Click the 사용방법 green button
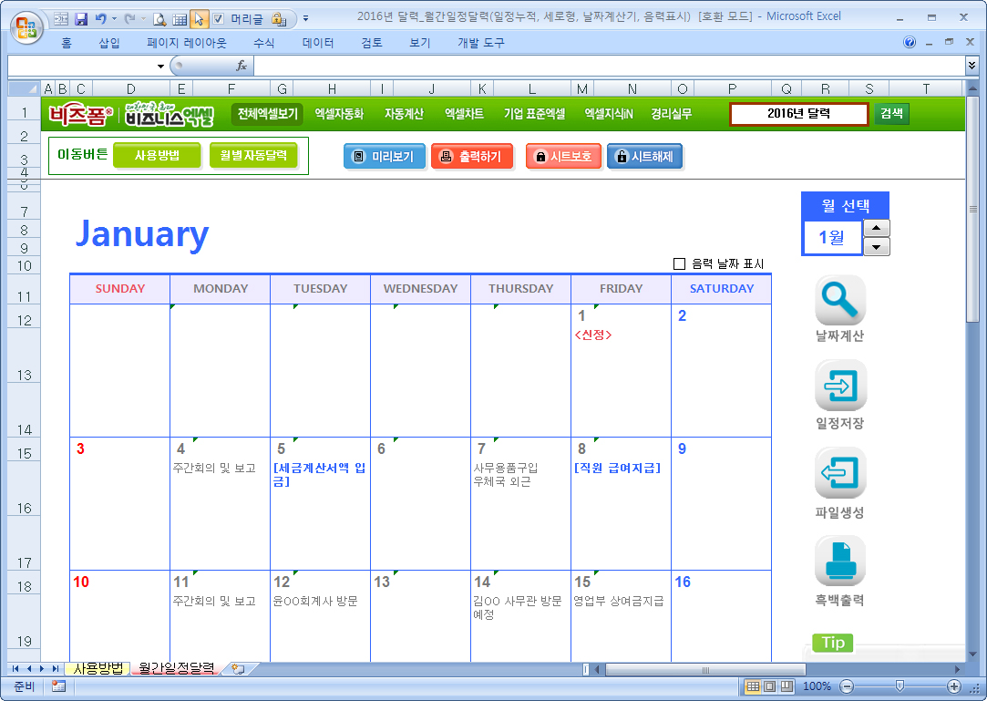Viewport: 987px width, 701px height. pyautogui.click(x=157, y=156)
